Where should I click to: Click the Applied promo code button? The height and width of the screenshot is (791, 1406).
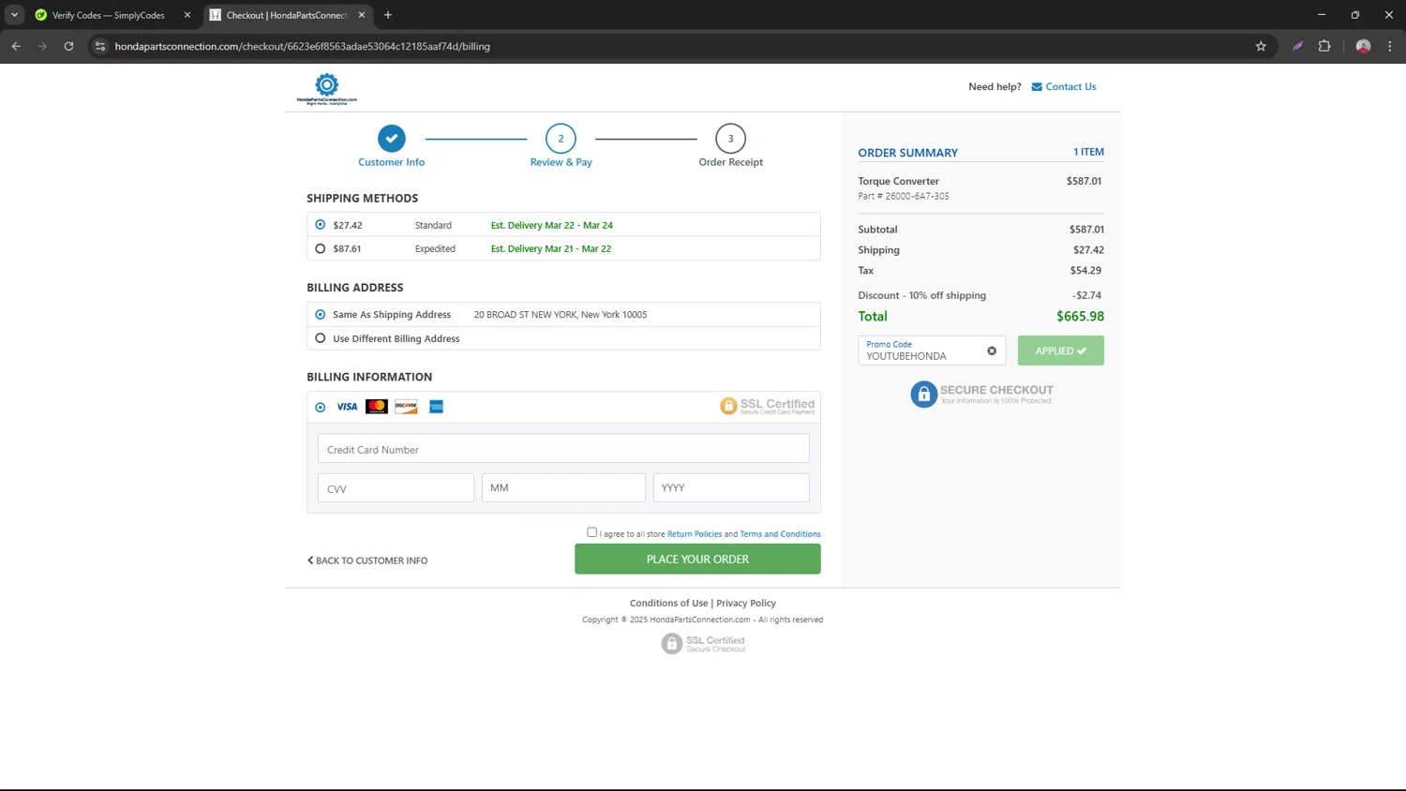1061,351
